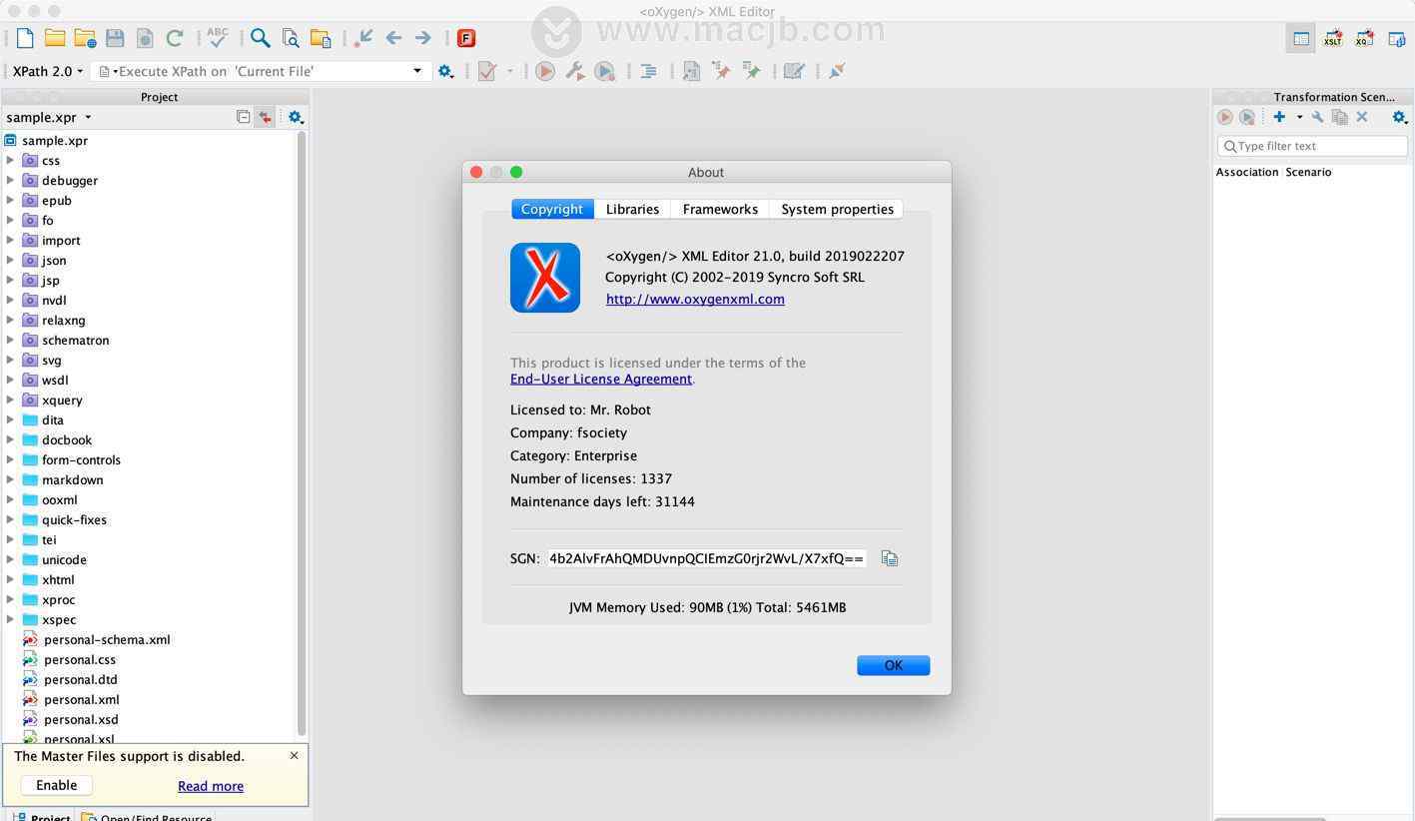This screenshot has height=821, width=1415.
Task: Click the Forward arrow in the toolbar
Action: click(x=423, y=38)
